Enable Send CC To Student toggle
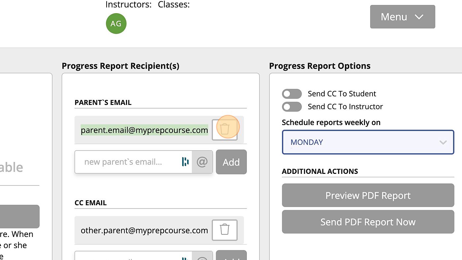Viewport: 462px width, 260px height. point(292,94)
